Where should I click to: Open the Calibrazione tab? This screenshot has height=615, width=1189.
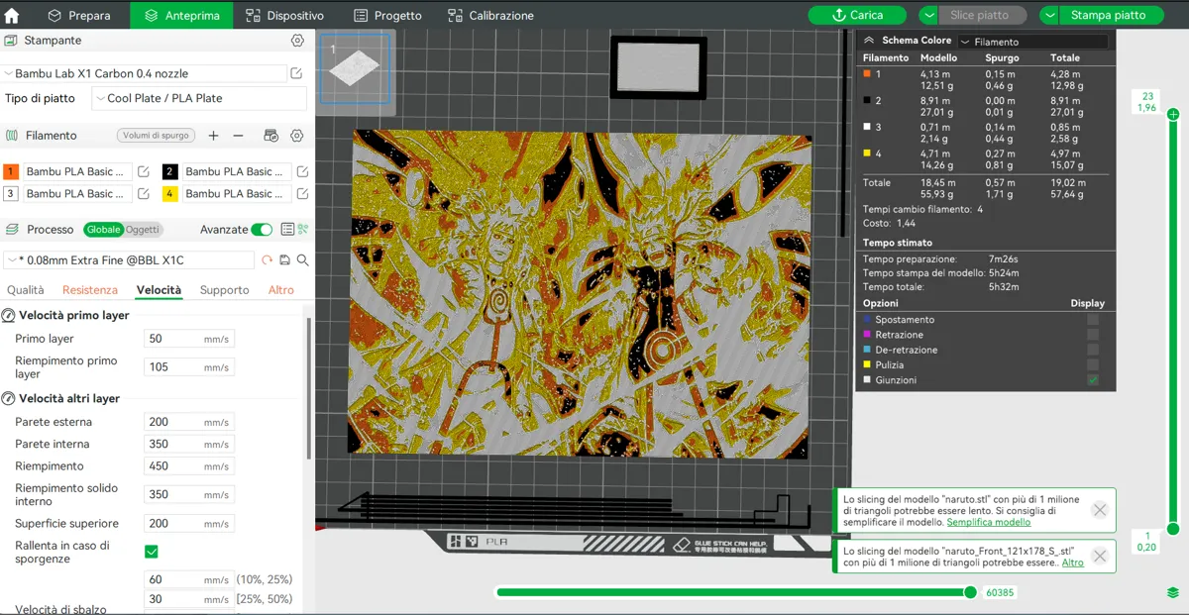pos(490,15)
